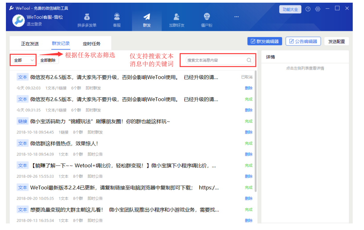Click the 功能大全 button

(x=290, y=9)
